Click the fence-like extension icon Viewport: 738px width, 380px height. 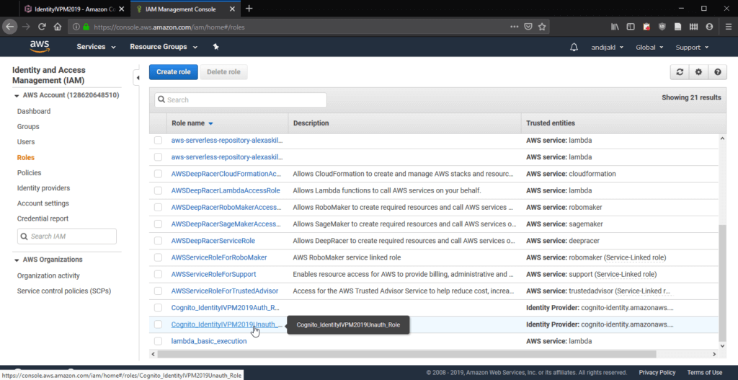(x=693, y=27)
